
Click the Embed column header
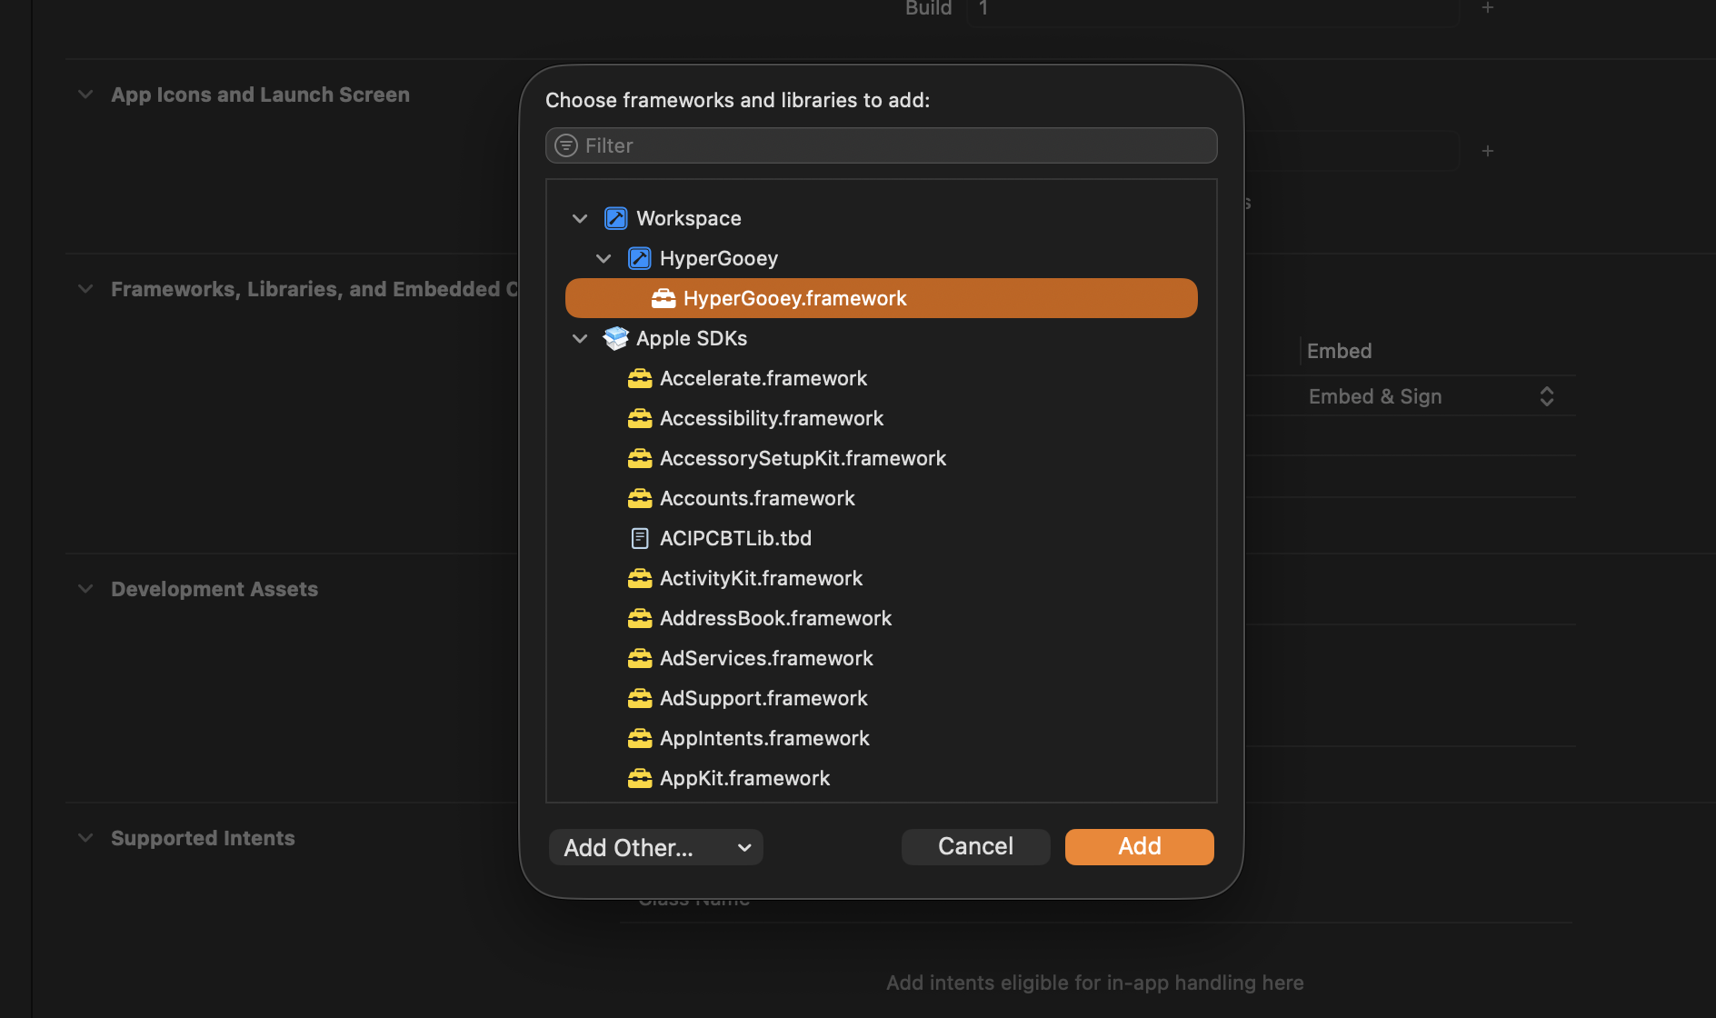pyautogui.click(x=1340, y=351)
